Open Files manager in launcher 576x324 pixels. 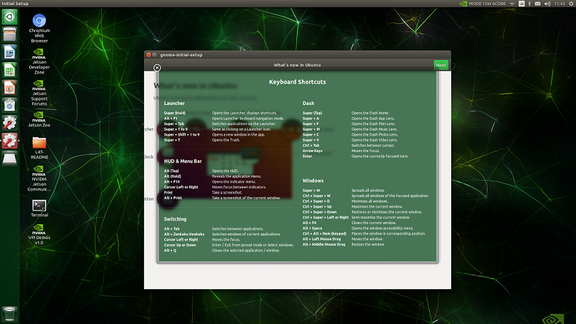coord(9,34)
